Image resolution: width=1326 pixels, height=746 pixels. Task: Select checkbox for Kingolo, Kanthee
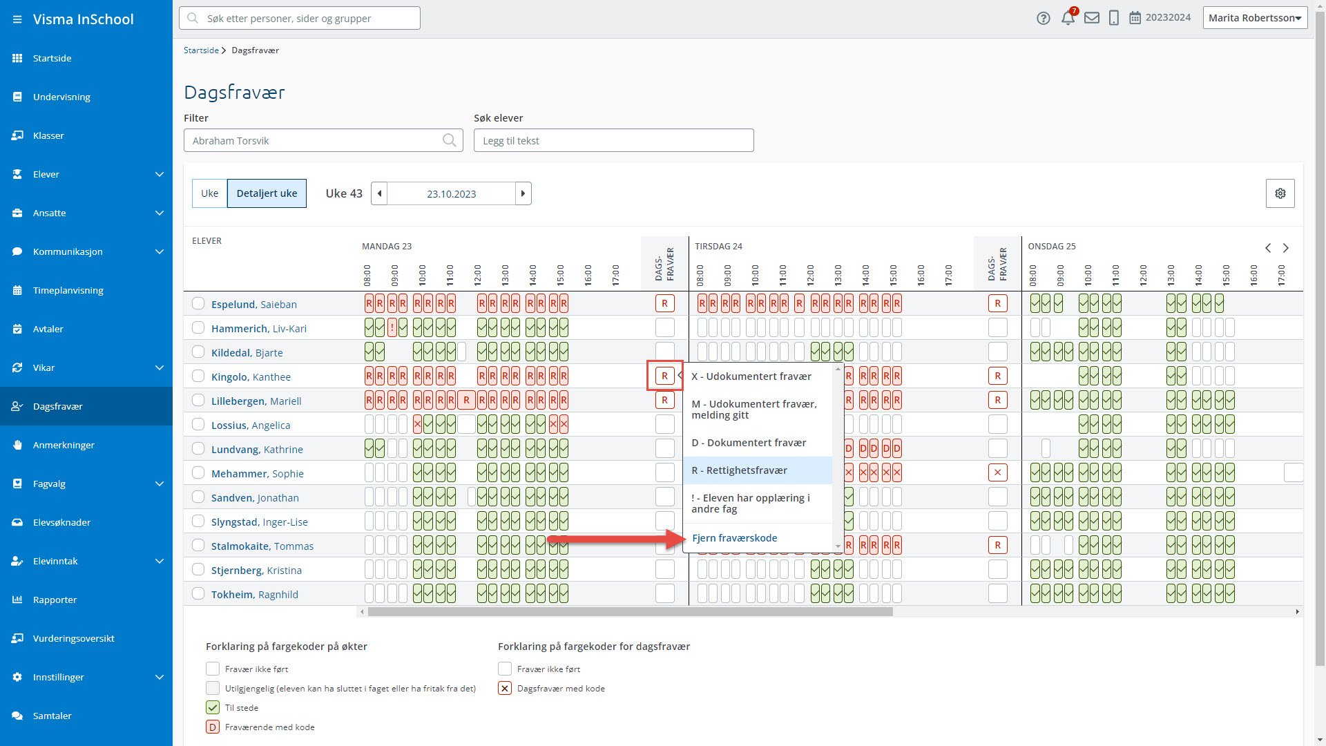coord(198,376)
